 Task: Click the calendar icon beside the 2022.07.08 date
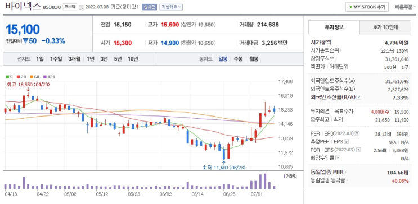[82, 7]
